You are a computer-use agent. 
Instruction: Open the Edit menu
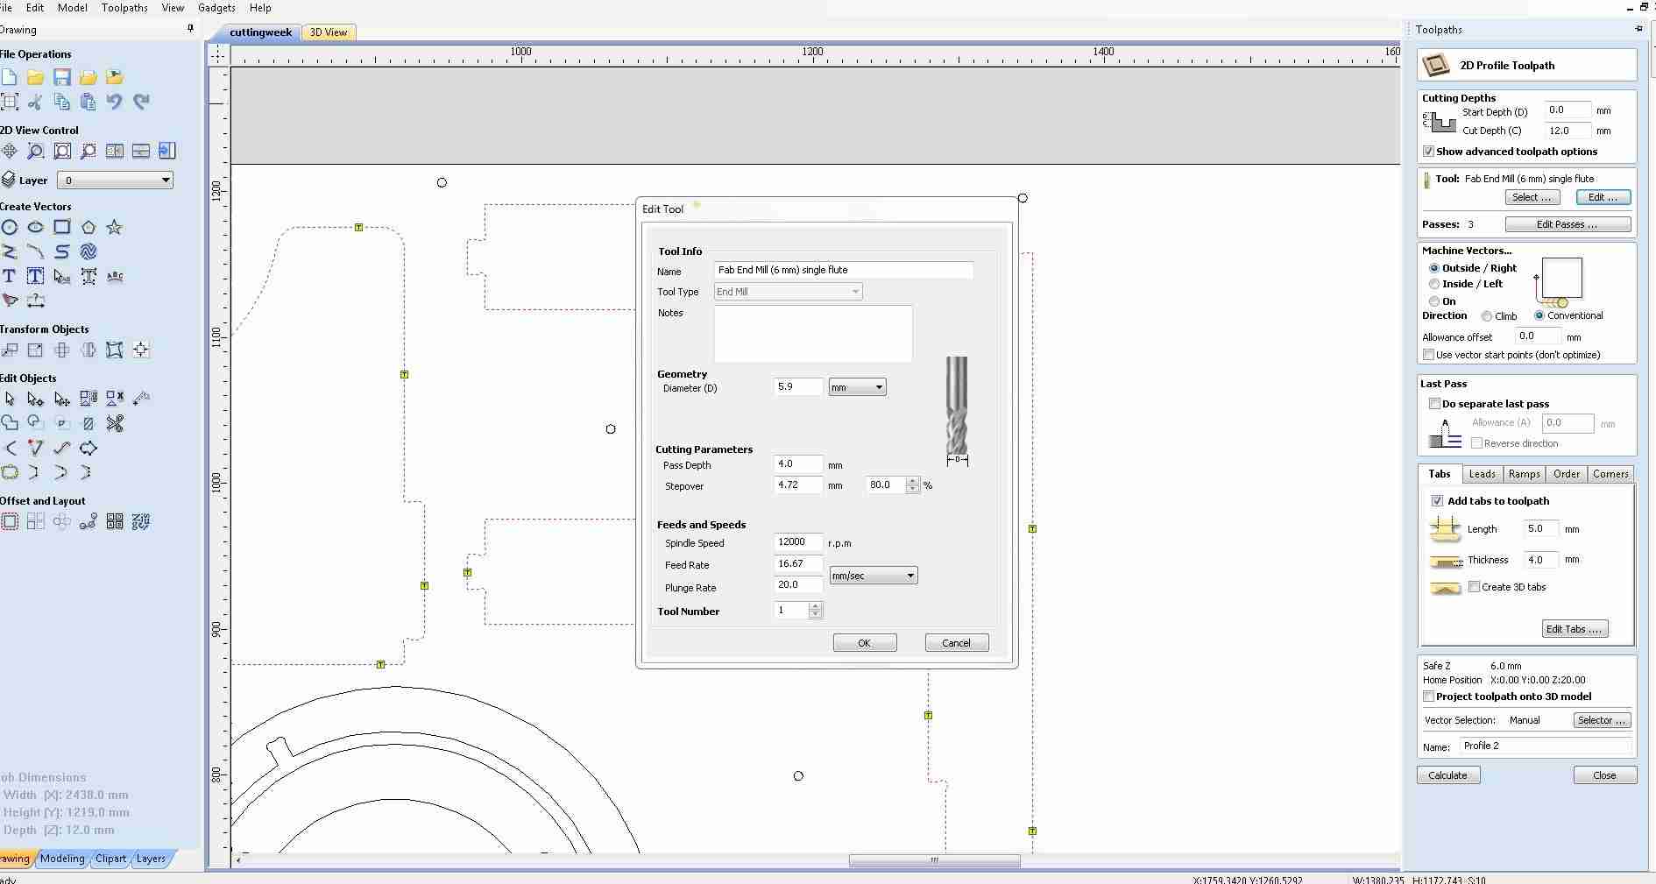pos(35,7)
